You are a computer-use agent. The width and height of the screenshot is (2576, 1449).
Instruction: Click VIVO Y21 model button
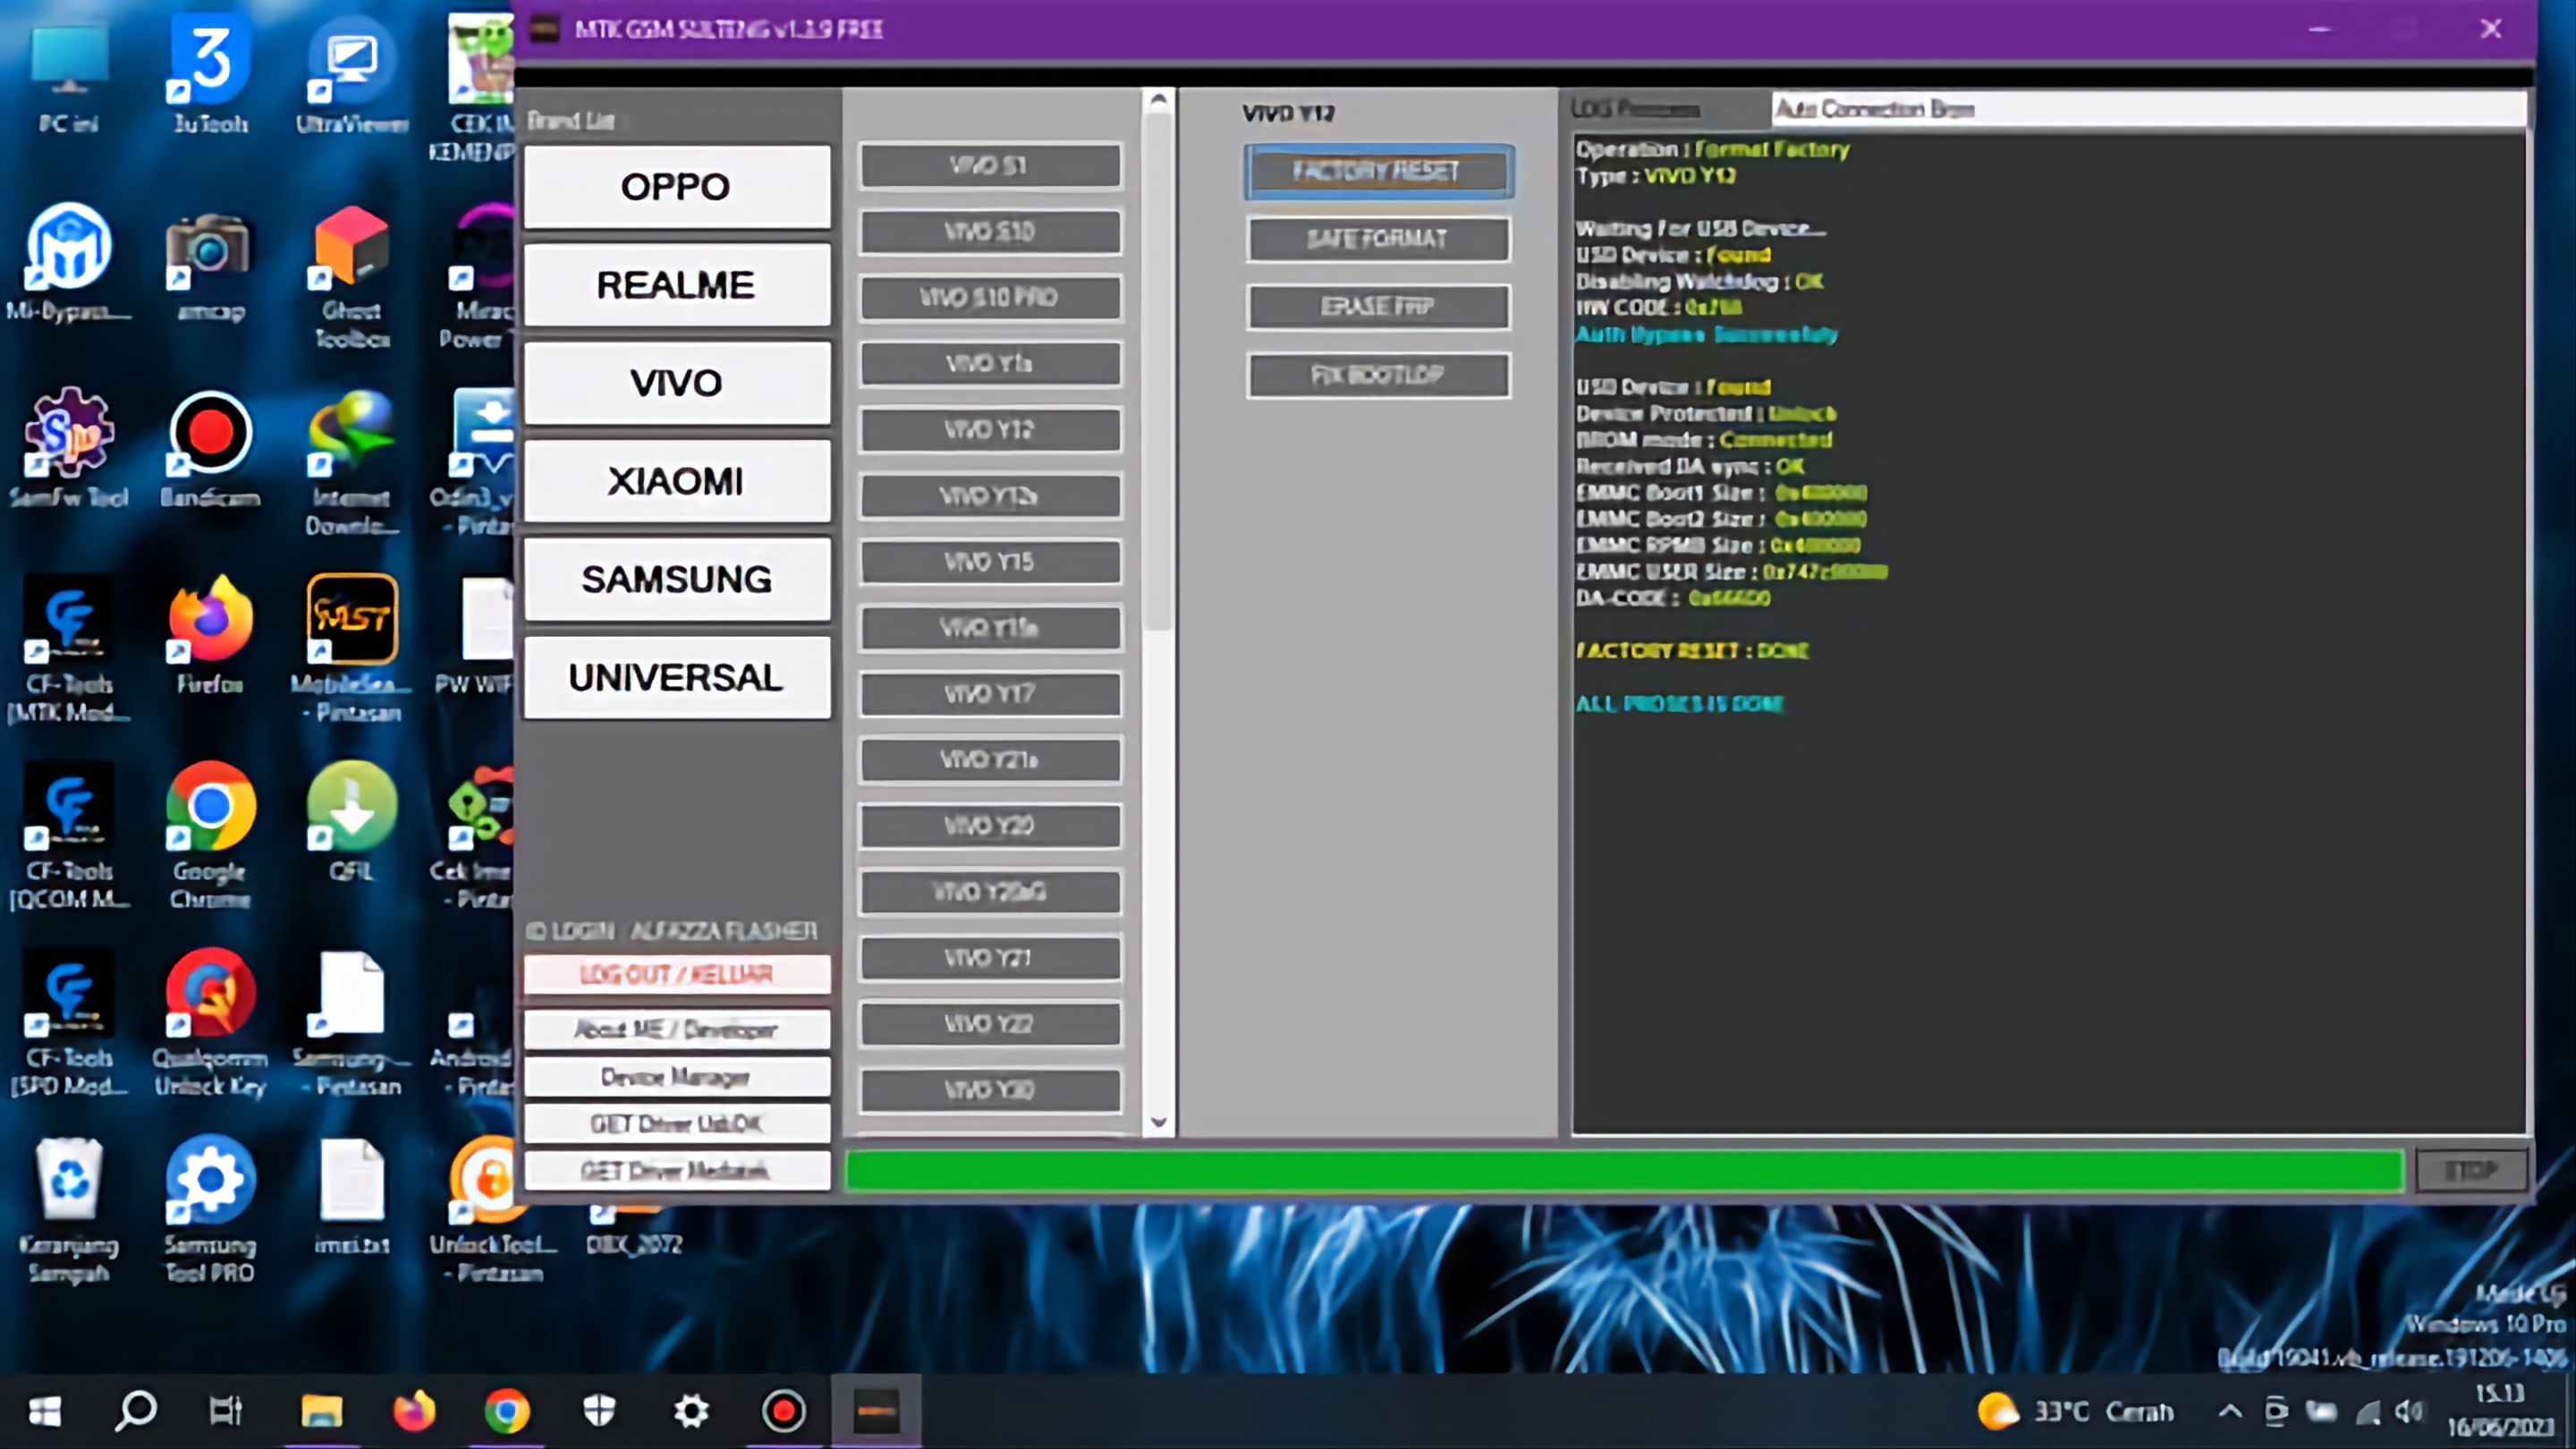click(989, 957)
